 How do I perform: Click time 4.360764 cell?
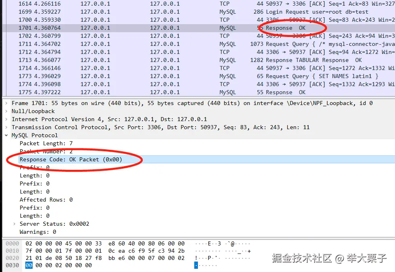point(47,28)
